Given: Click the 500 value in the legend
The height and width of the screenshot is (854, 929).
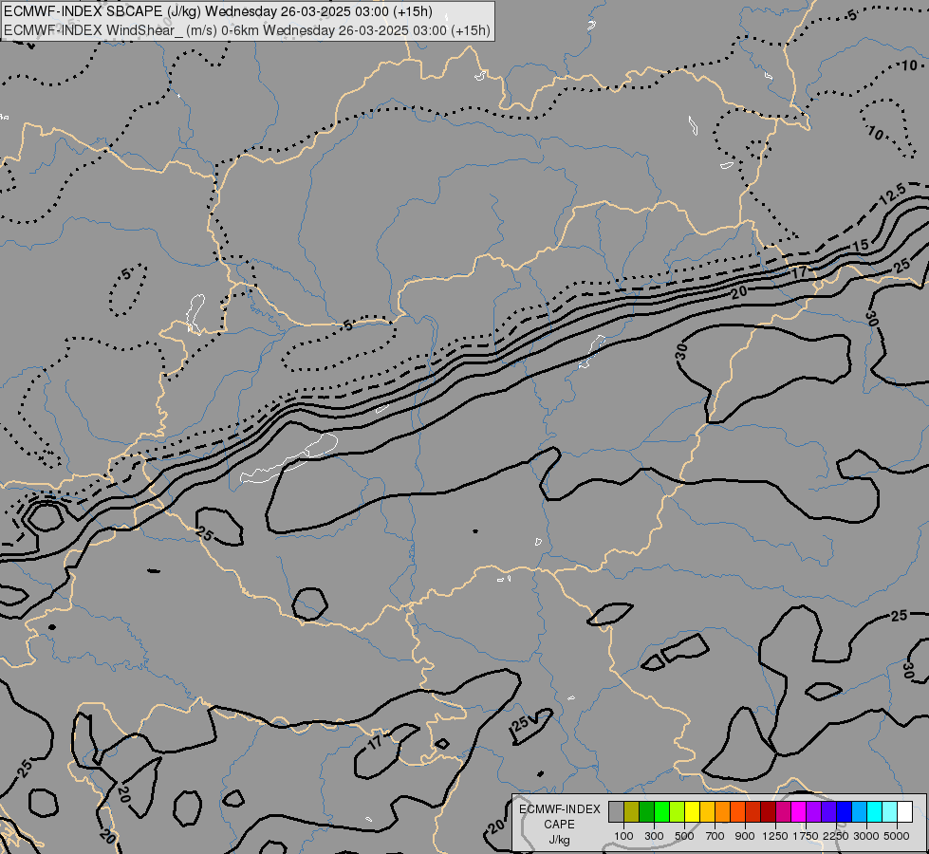Looking at the screenshot, I should (x=684, y=836).
